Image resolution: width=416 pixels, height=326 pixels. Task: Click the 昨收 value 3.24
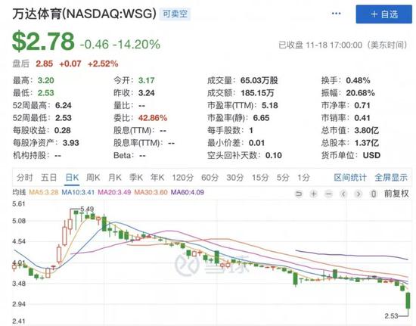point(147,93)
